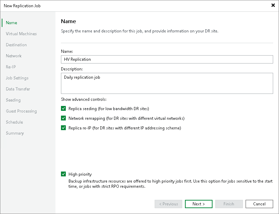Focus the Name field containing HV Replication
279x214 pixels.
pyautogui.click(x=167, y=59)
